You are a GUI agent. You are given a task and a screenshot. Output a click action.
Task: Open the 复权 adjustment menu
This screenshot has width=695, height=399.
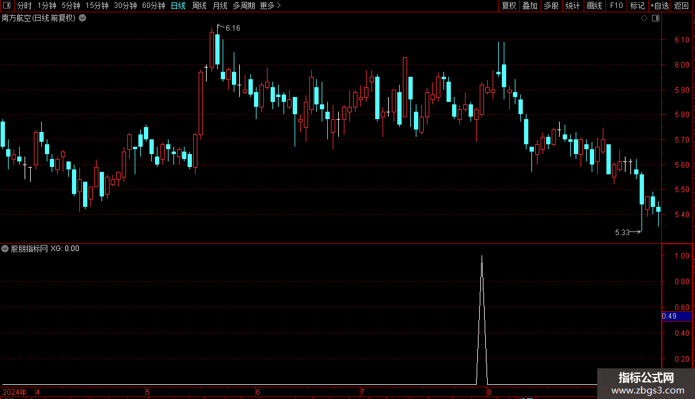pos(509,6)
